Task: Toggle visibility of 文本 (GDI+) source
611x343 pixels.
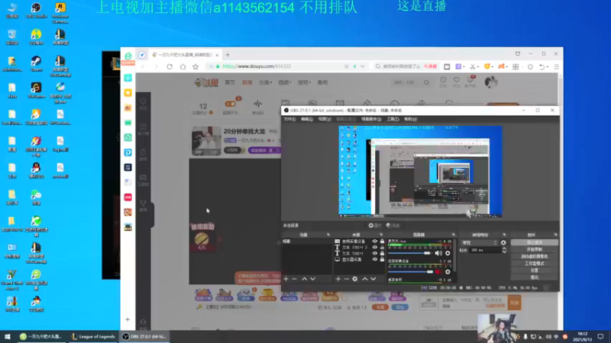Action: [x=375, y=253]
